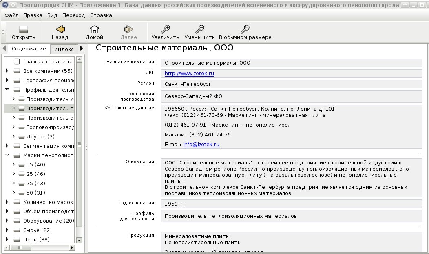Click book icon beside Количество марок
This screenshot has width=429, height=254.
17,202
